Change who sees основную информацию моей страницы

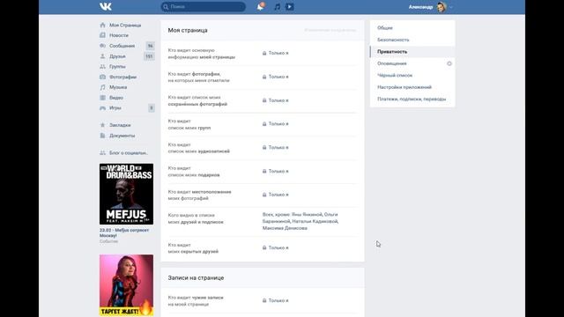[276, 53]
